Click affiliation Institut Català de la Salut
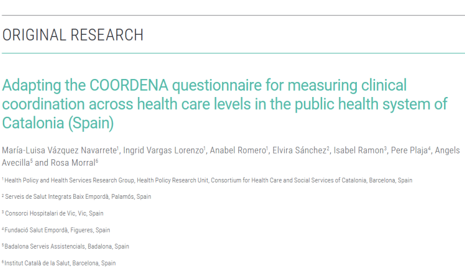 60,263
